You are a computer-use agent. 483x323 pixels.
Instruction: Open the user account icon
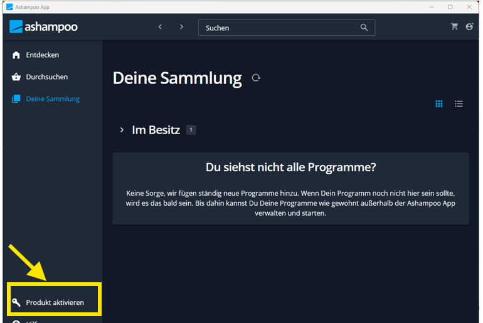469,26
